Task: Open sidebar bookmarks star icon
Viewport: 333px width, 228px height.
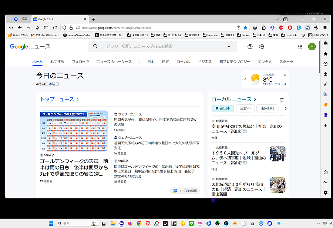Action: (x=326, y=54)
